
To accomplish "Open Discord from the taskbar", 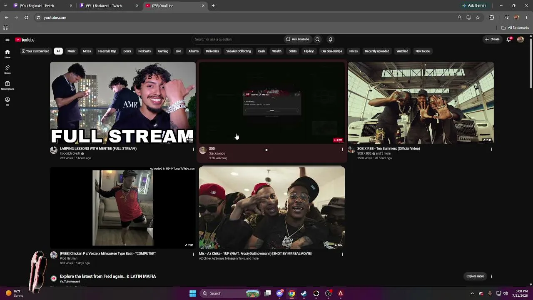I will point(280,293).
